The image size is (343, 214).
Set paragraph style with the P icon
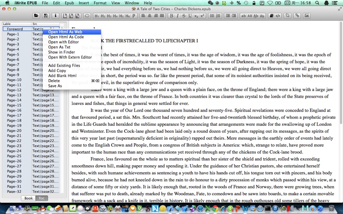[x=134, y=16]
